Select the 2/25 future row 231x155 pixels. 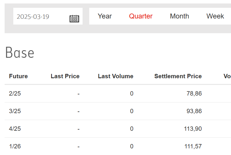coord(118,94)
